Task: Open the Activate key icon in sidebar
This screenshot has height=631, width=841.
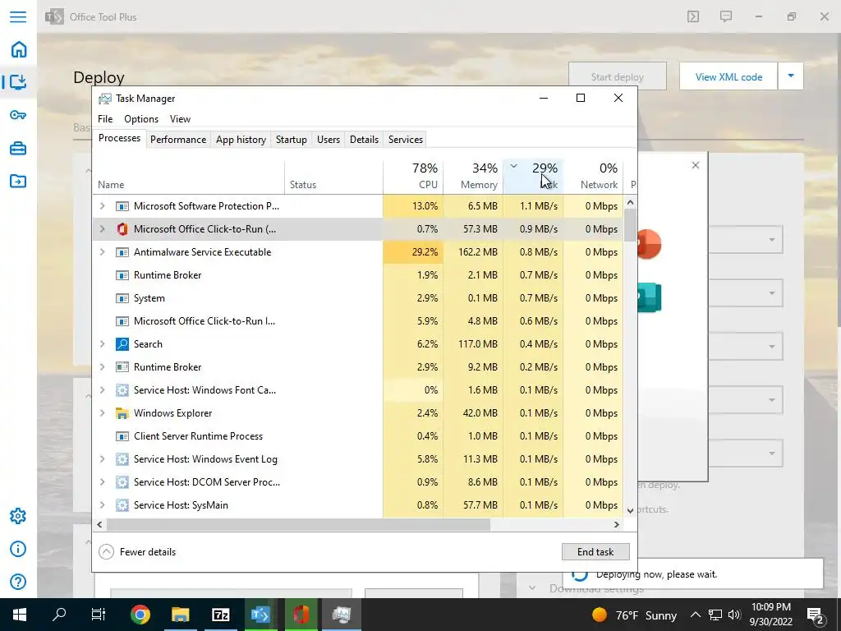Action: tap(18, 115)
